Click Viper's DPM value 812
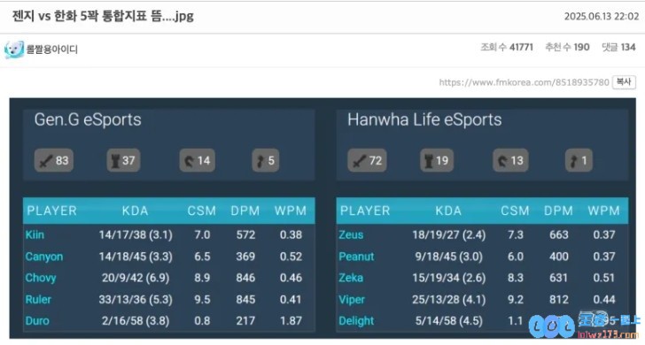This screenshot has height=345, width=645. 558,299
